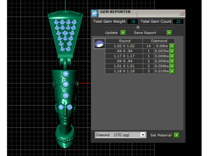Screen dimensions: 209x156
Task: Click the Set Material button label
Action: click(x=161, y=135)
